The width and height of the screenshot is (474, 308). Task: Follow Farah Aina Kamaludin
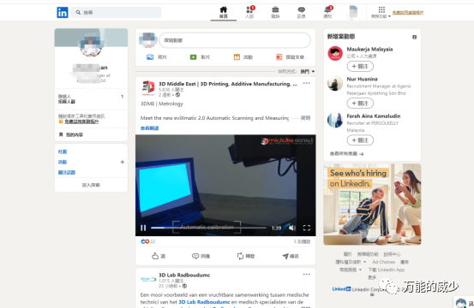pos(360,140)
